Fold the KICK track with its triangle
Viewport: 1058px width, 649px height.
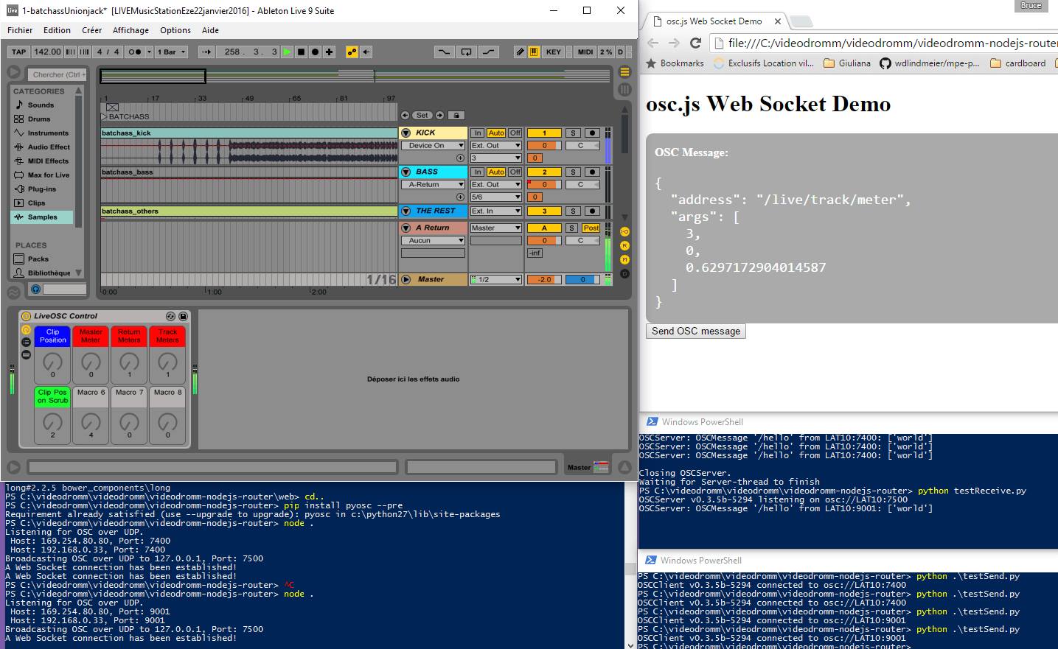406,133
